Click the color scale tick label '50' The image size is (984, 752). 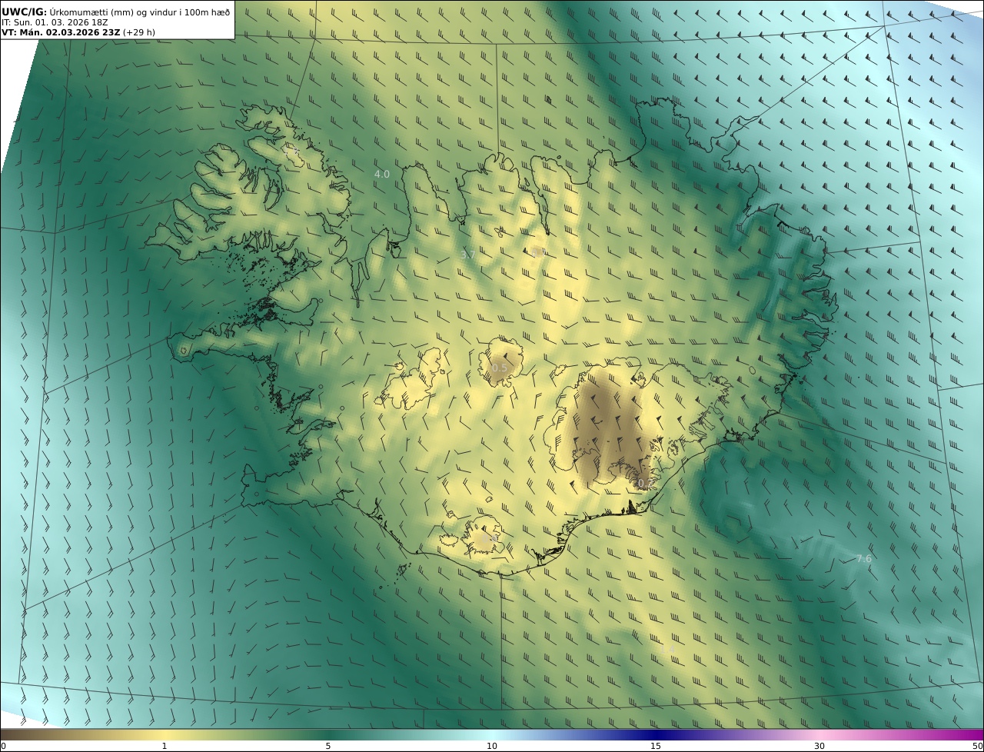click(x=978, y=746)
